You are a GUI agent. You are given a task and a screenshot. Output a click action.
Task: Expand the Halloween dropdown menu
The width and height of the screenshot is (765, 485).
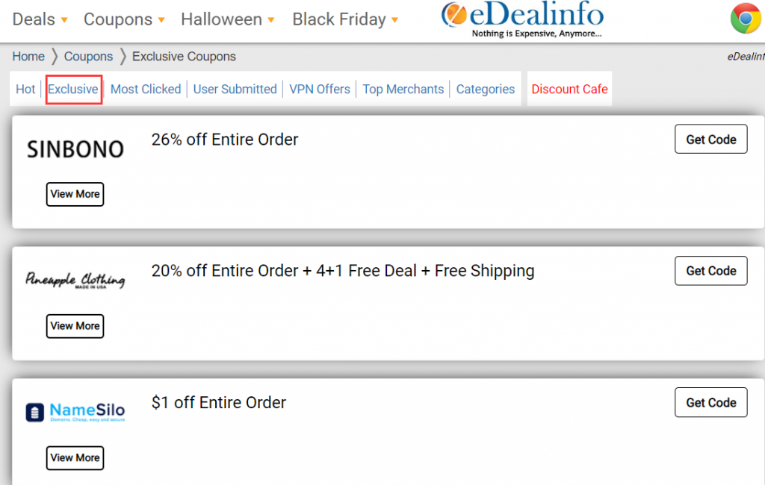[x=228, y=19]
